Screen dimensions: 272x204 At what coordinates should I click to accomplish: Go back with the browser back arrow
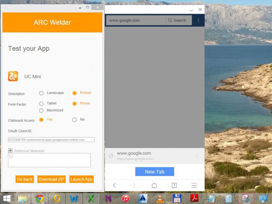pos(114,185)
